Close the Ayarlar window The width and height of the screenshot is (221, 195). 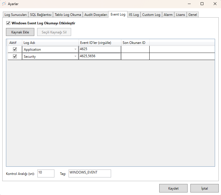coord(215,4)
